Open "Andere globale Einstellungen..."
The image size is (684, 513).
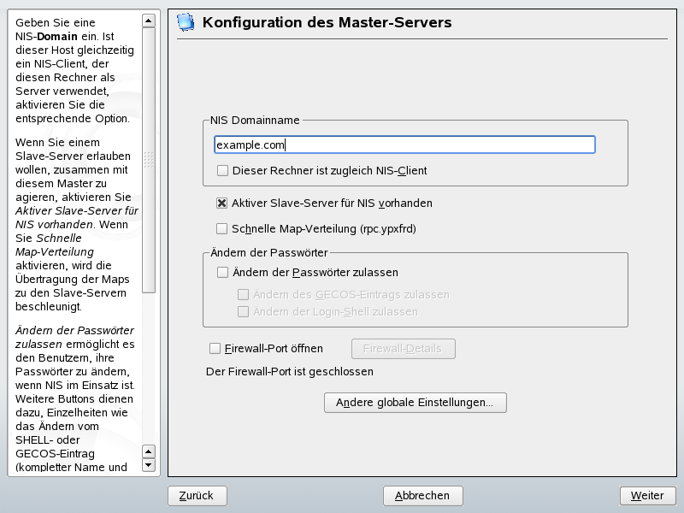tap(416, 402)
